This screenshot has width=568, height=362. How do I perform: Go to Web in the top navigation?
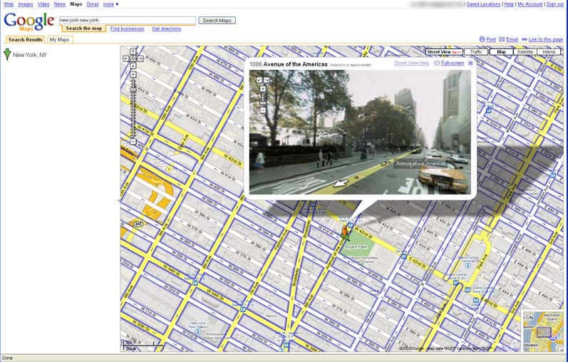coord(9,4)
